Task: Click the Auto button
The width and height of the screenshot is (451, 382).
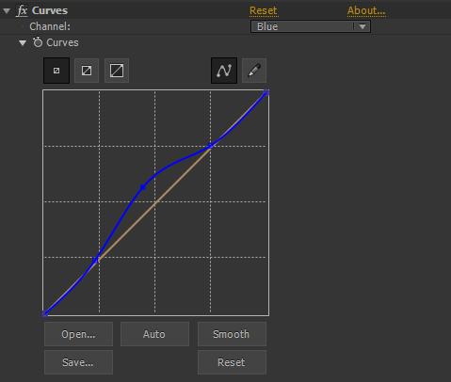Action: click(154, 334)
